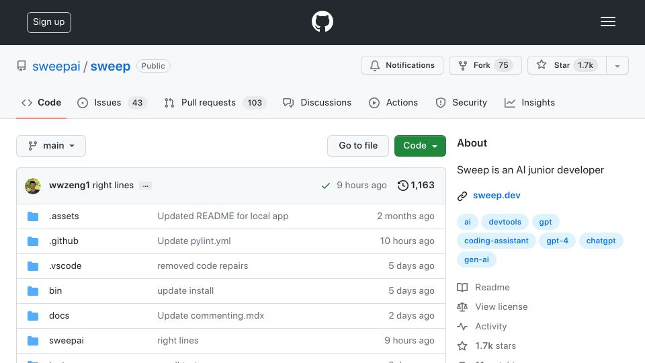Click the Sign up button

(49, 22)
